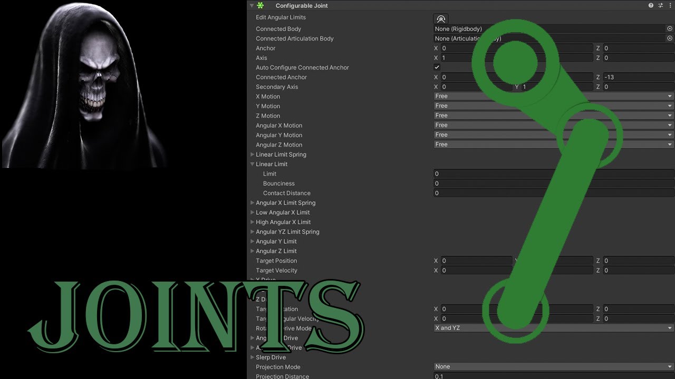Click the Linear Limit's Limit value field
This screenshot has width=675, height=379.
554,174
